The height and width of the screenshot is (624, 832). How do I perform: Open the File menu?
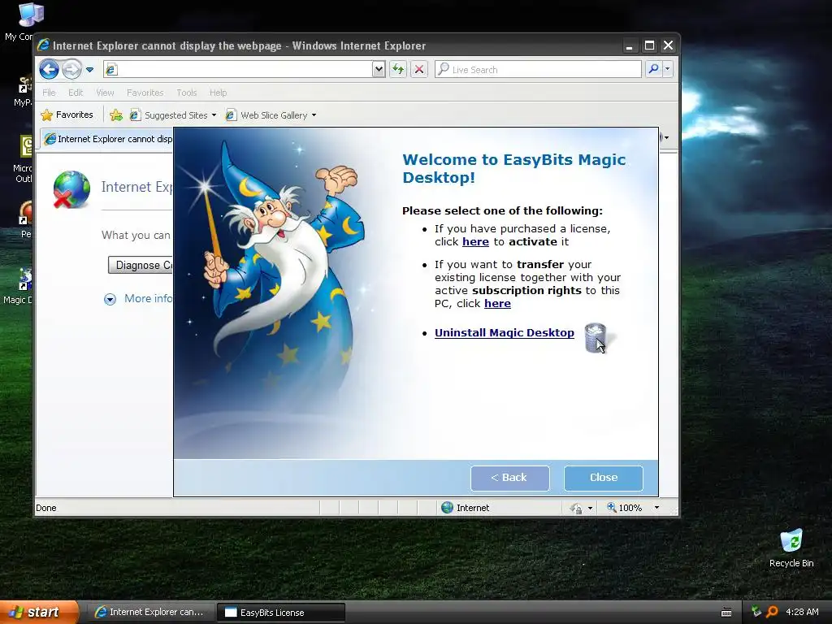49,93
